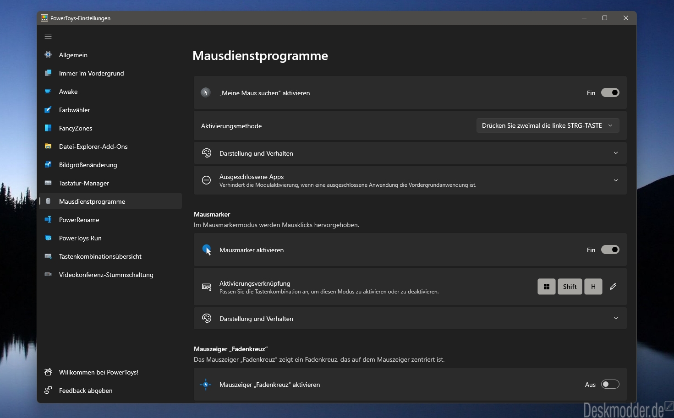
Task: Open Videokonferenz-Stummschaltung settings
Action: (110, 275)
